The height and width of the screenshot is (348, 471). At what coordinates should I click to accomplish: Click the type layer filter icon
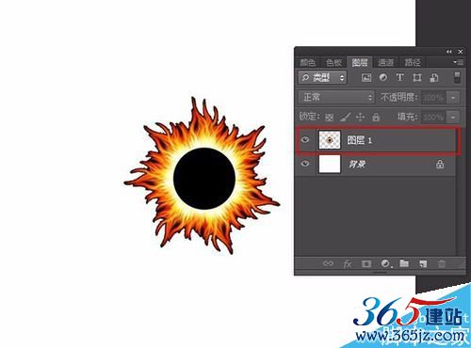click(x=399, y=77)
